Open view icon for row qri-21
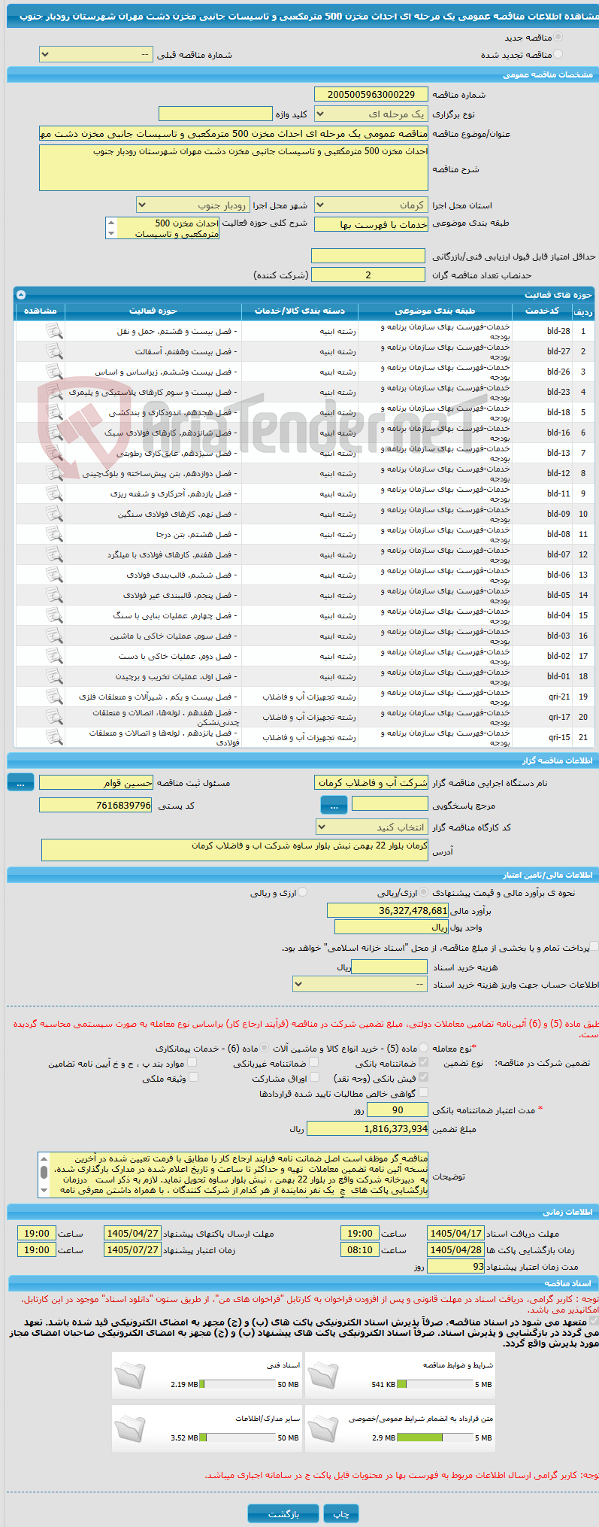599x1527 pixels. coord(54,696)
